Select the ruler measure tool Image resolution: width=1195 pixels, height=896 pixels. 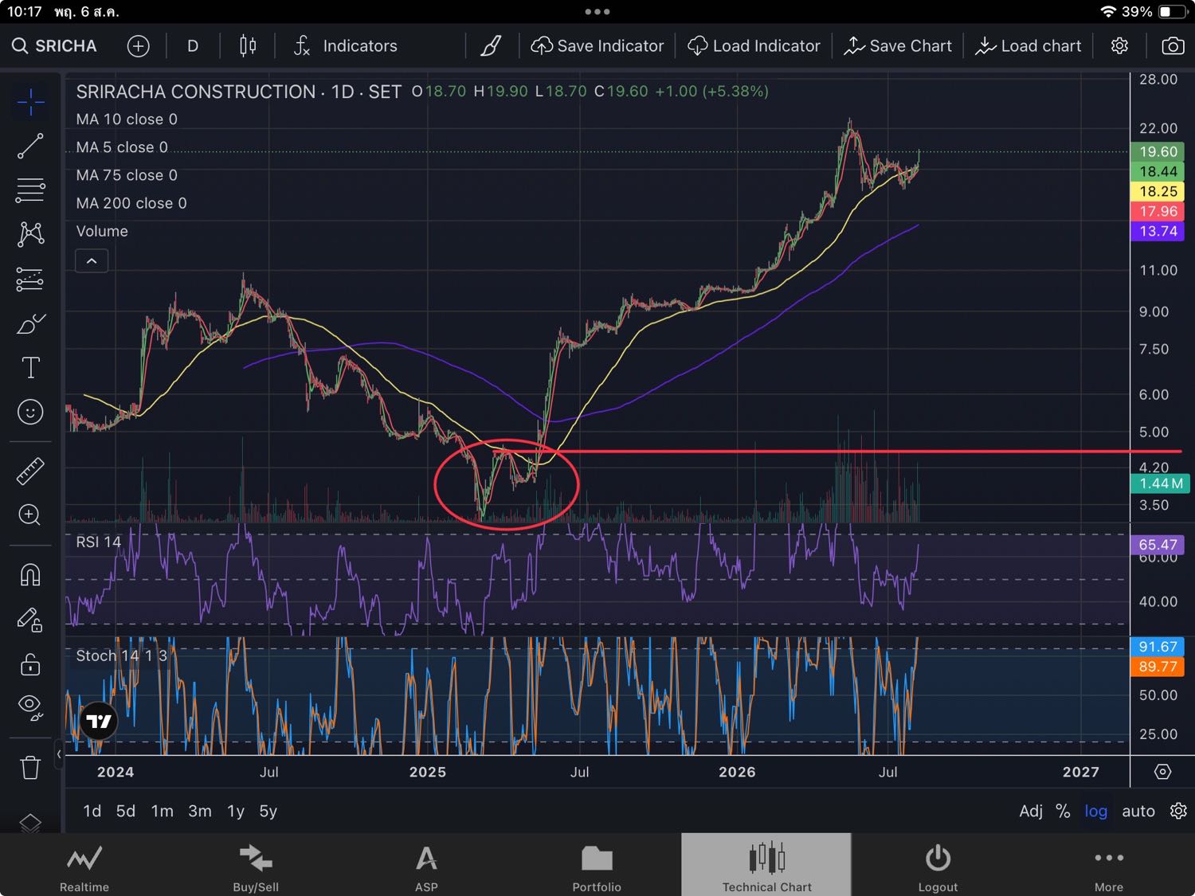30,471
